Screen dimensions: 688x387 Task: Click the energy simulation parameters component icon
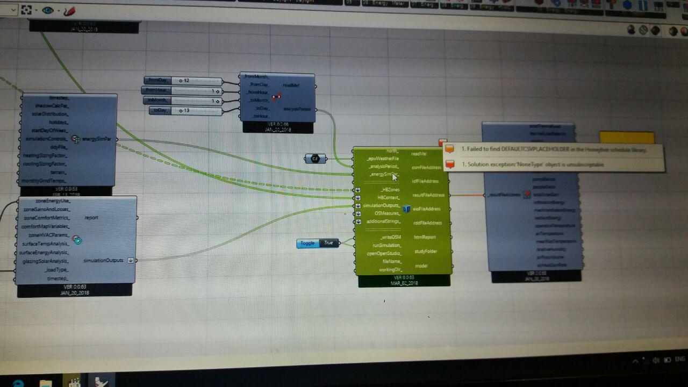click(x=76, y=139)
